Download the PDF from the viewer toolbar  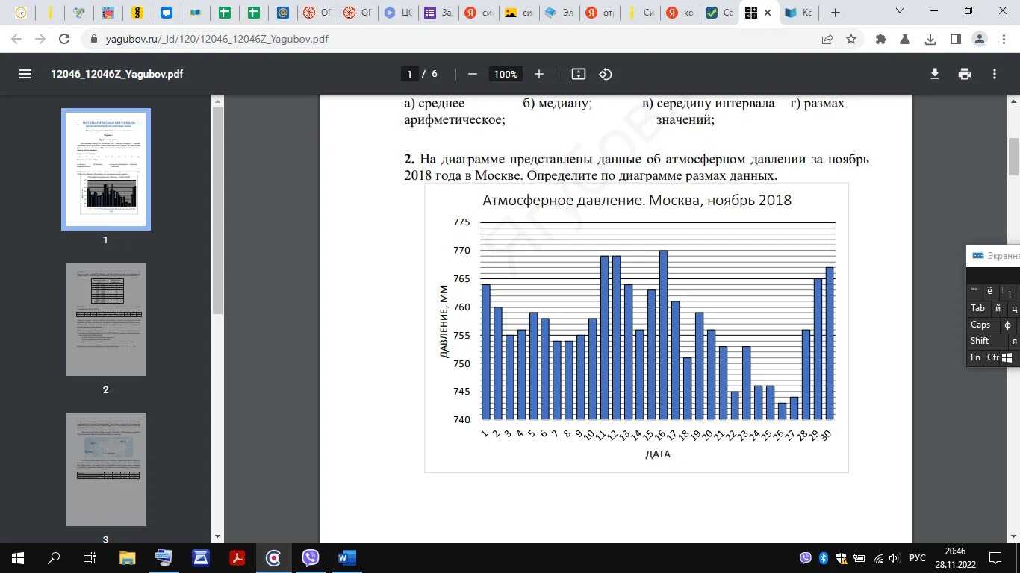pos(934,74)
